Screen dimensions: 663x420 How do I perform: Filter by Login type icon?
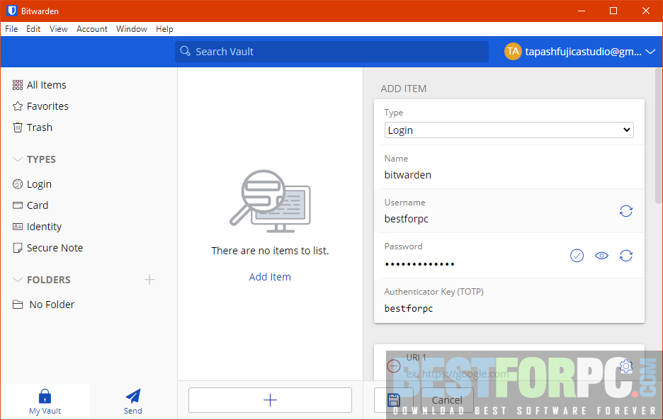click(17, 184)
